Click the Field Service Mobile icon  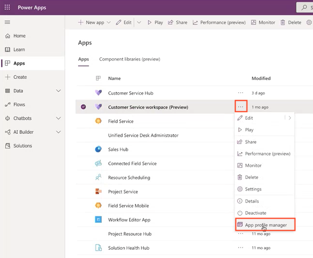98,205
